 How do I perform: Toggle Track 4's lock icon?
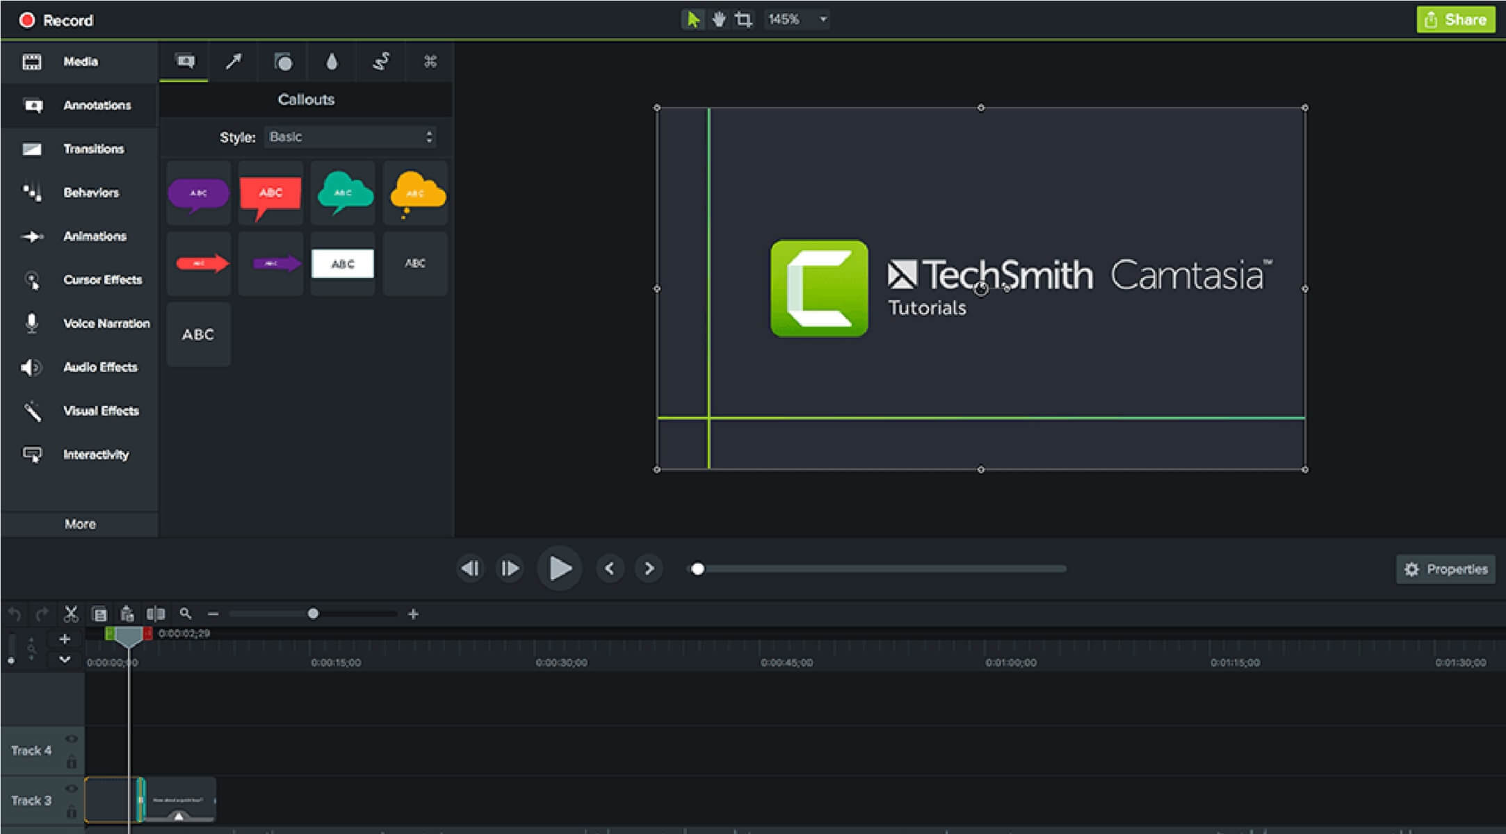click(x=72, y=760)
